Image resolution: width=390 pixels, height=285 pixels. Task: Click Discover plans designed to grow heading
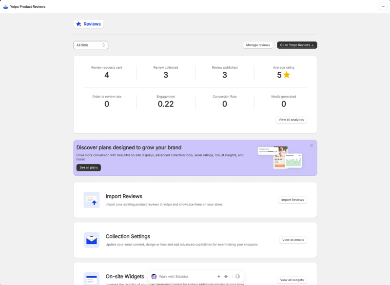129,147
